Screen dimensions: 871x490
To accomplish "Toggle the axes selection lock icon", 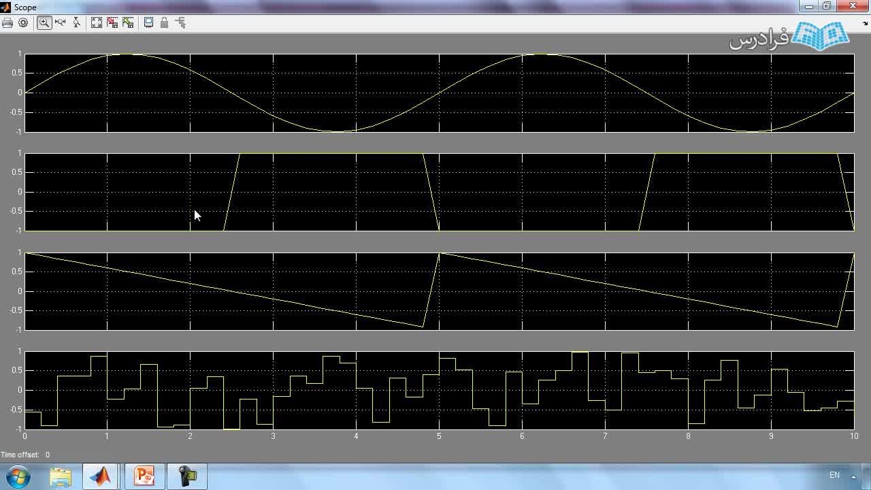I will click(x=164, y=22).
